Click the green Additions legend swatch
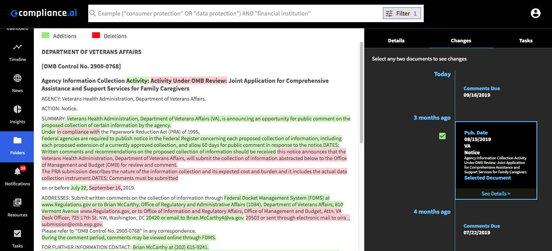 coord(45,35)
